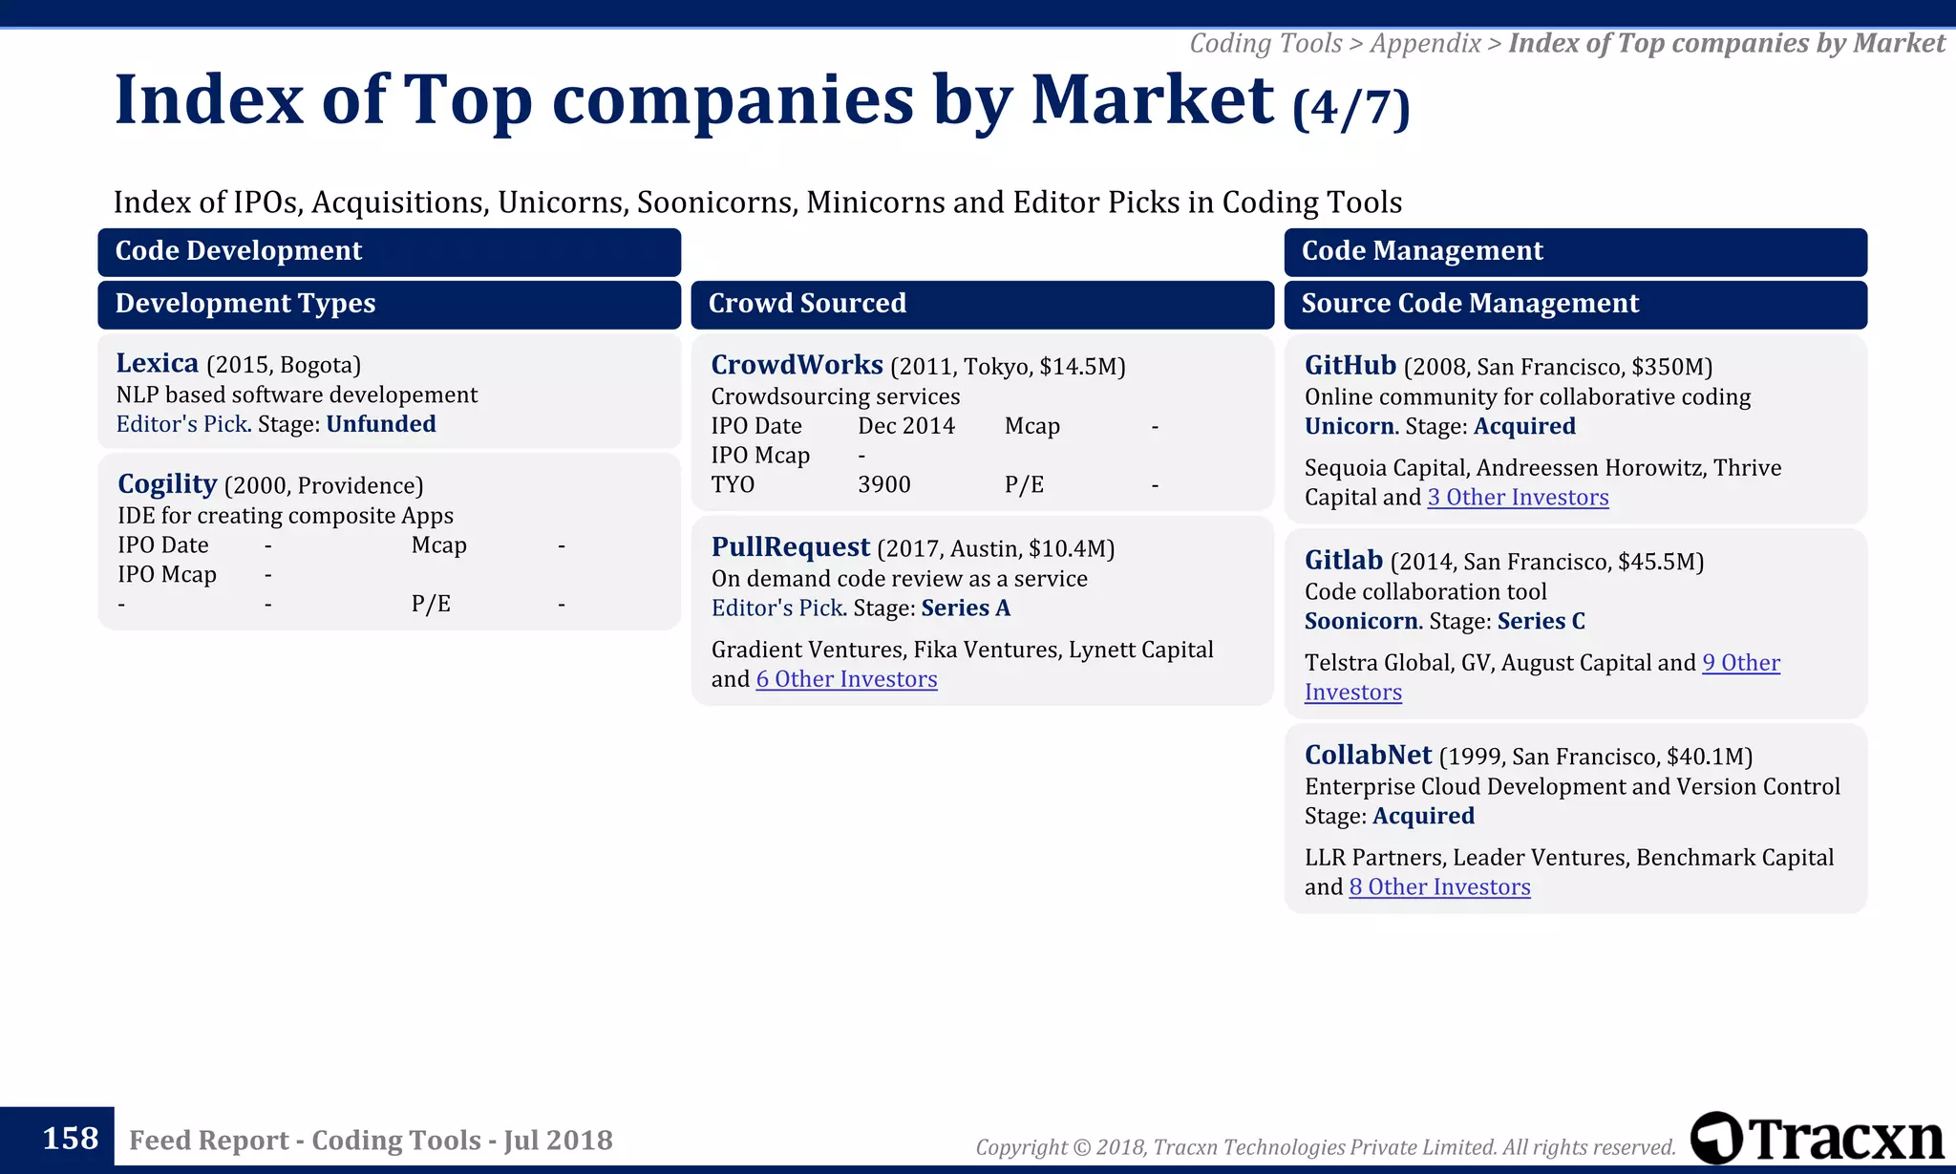Click the copyright notice text
Viewport: 1956px width, 1174px height.
[1326, 1147]
